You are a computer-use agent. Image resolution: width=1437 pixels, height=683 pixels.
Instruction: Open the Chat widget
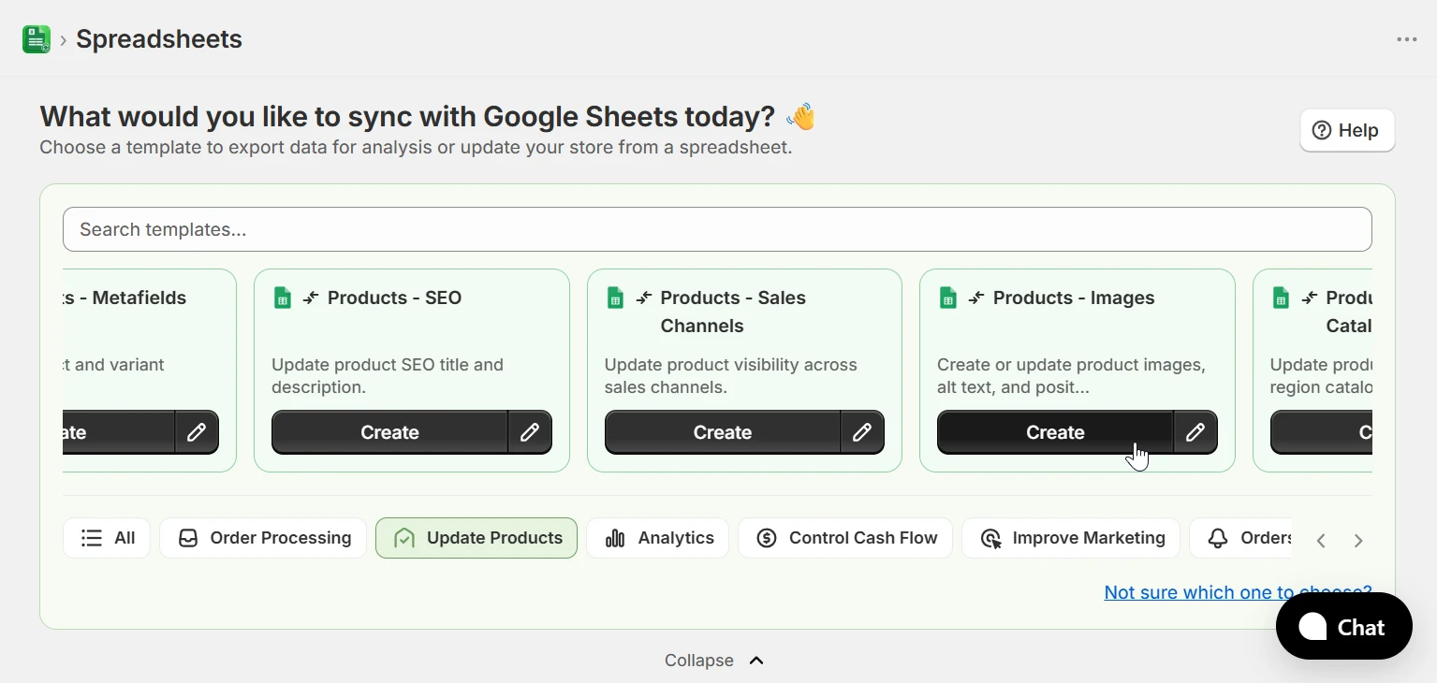[1343, 626]
